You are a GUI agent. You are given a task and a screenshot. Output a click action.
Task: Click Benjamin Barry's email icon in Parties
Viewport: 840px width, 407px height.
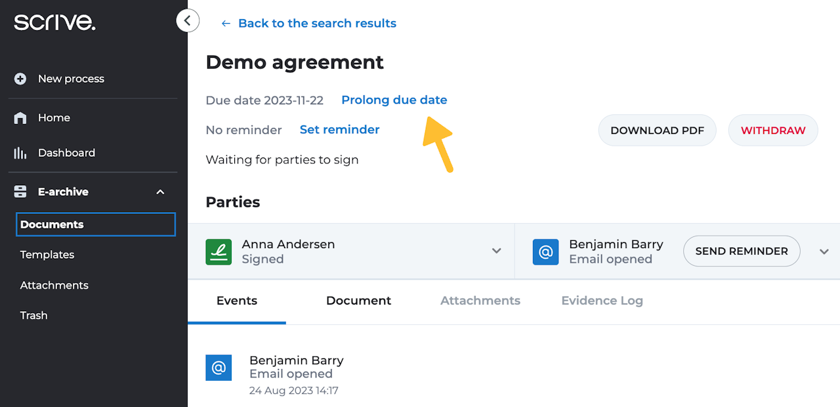tap(545, 251)
